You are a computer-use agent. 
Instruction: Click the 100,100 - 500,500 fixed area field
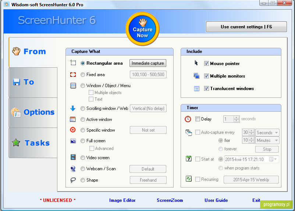tap(148, 75)
